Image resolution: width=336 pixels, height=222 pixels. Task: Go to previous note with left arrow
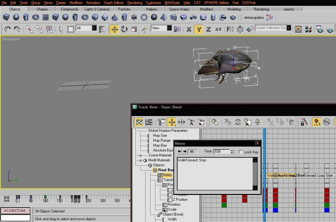180,151
